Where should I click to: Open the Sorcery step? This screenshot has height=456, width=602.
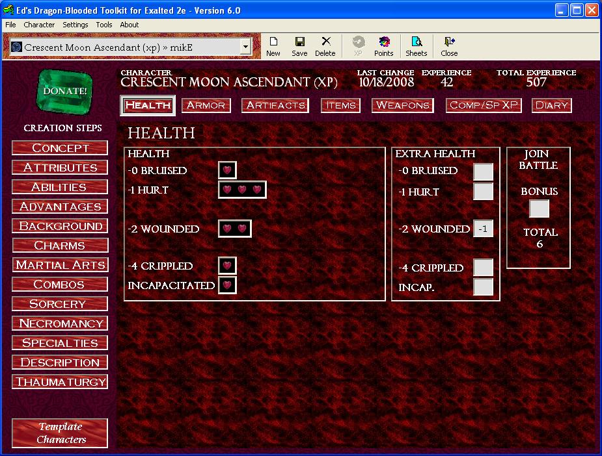[x=60, y=304]
